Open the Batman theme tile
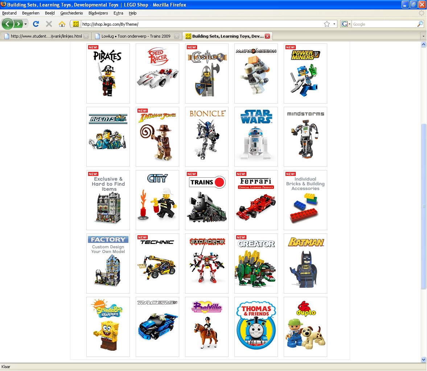 pyautogui.click(x=305, y=263)
